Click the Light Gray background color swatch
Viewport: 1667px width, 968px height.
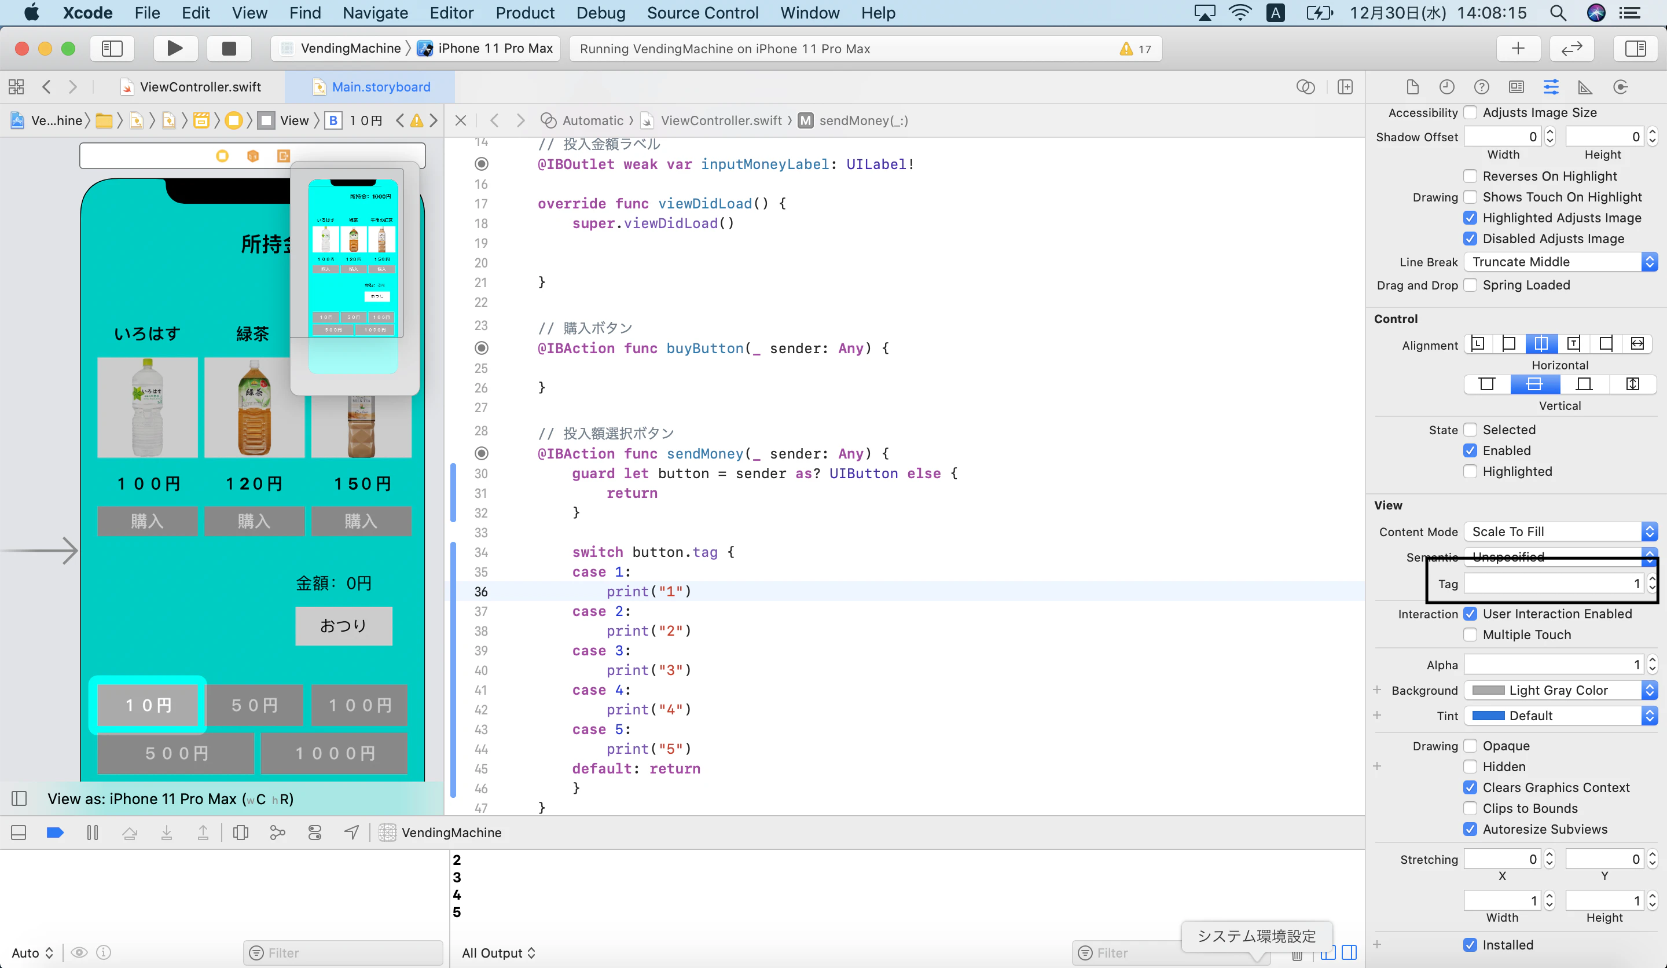point(1488,690)
